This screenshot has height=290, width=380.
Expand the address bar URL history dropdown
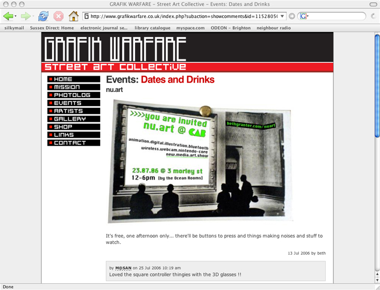(x=282, y=16)
